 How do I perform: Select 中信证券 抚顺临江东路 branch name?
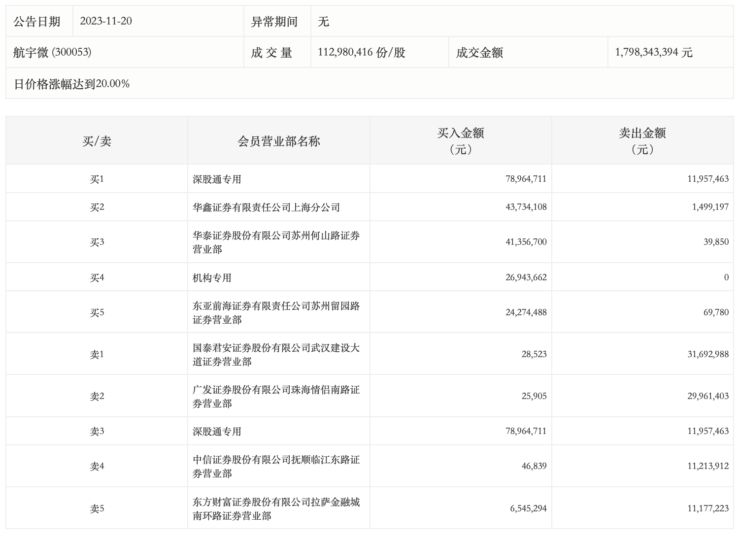[x=276, y=466]
